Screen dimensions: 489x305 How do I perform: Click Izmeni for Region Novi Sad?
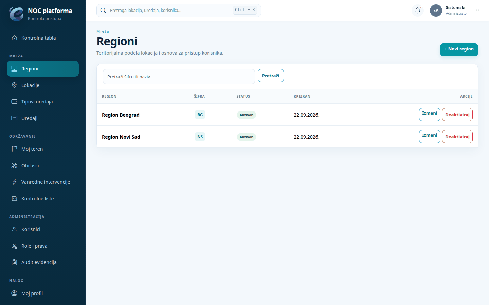tap(430, 137)
